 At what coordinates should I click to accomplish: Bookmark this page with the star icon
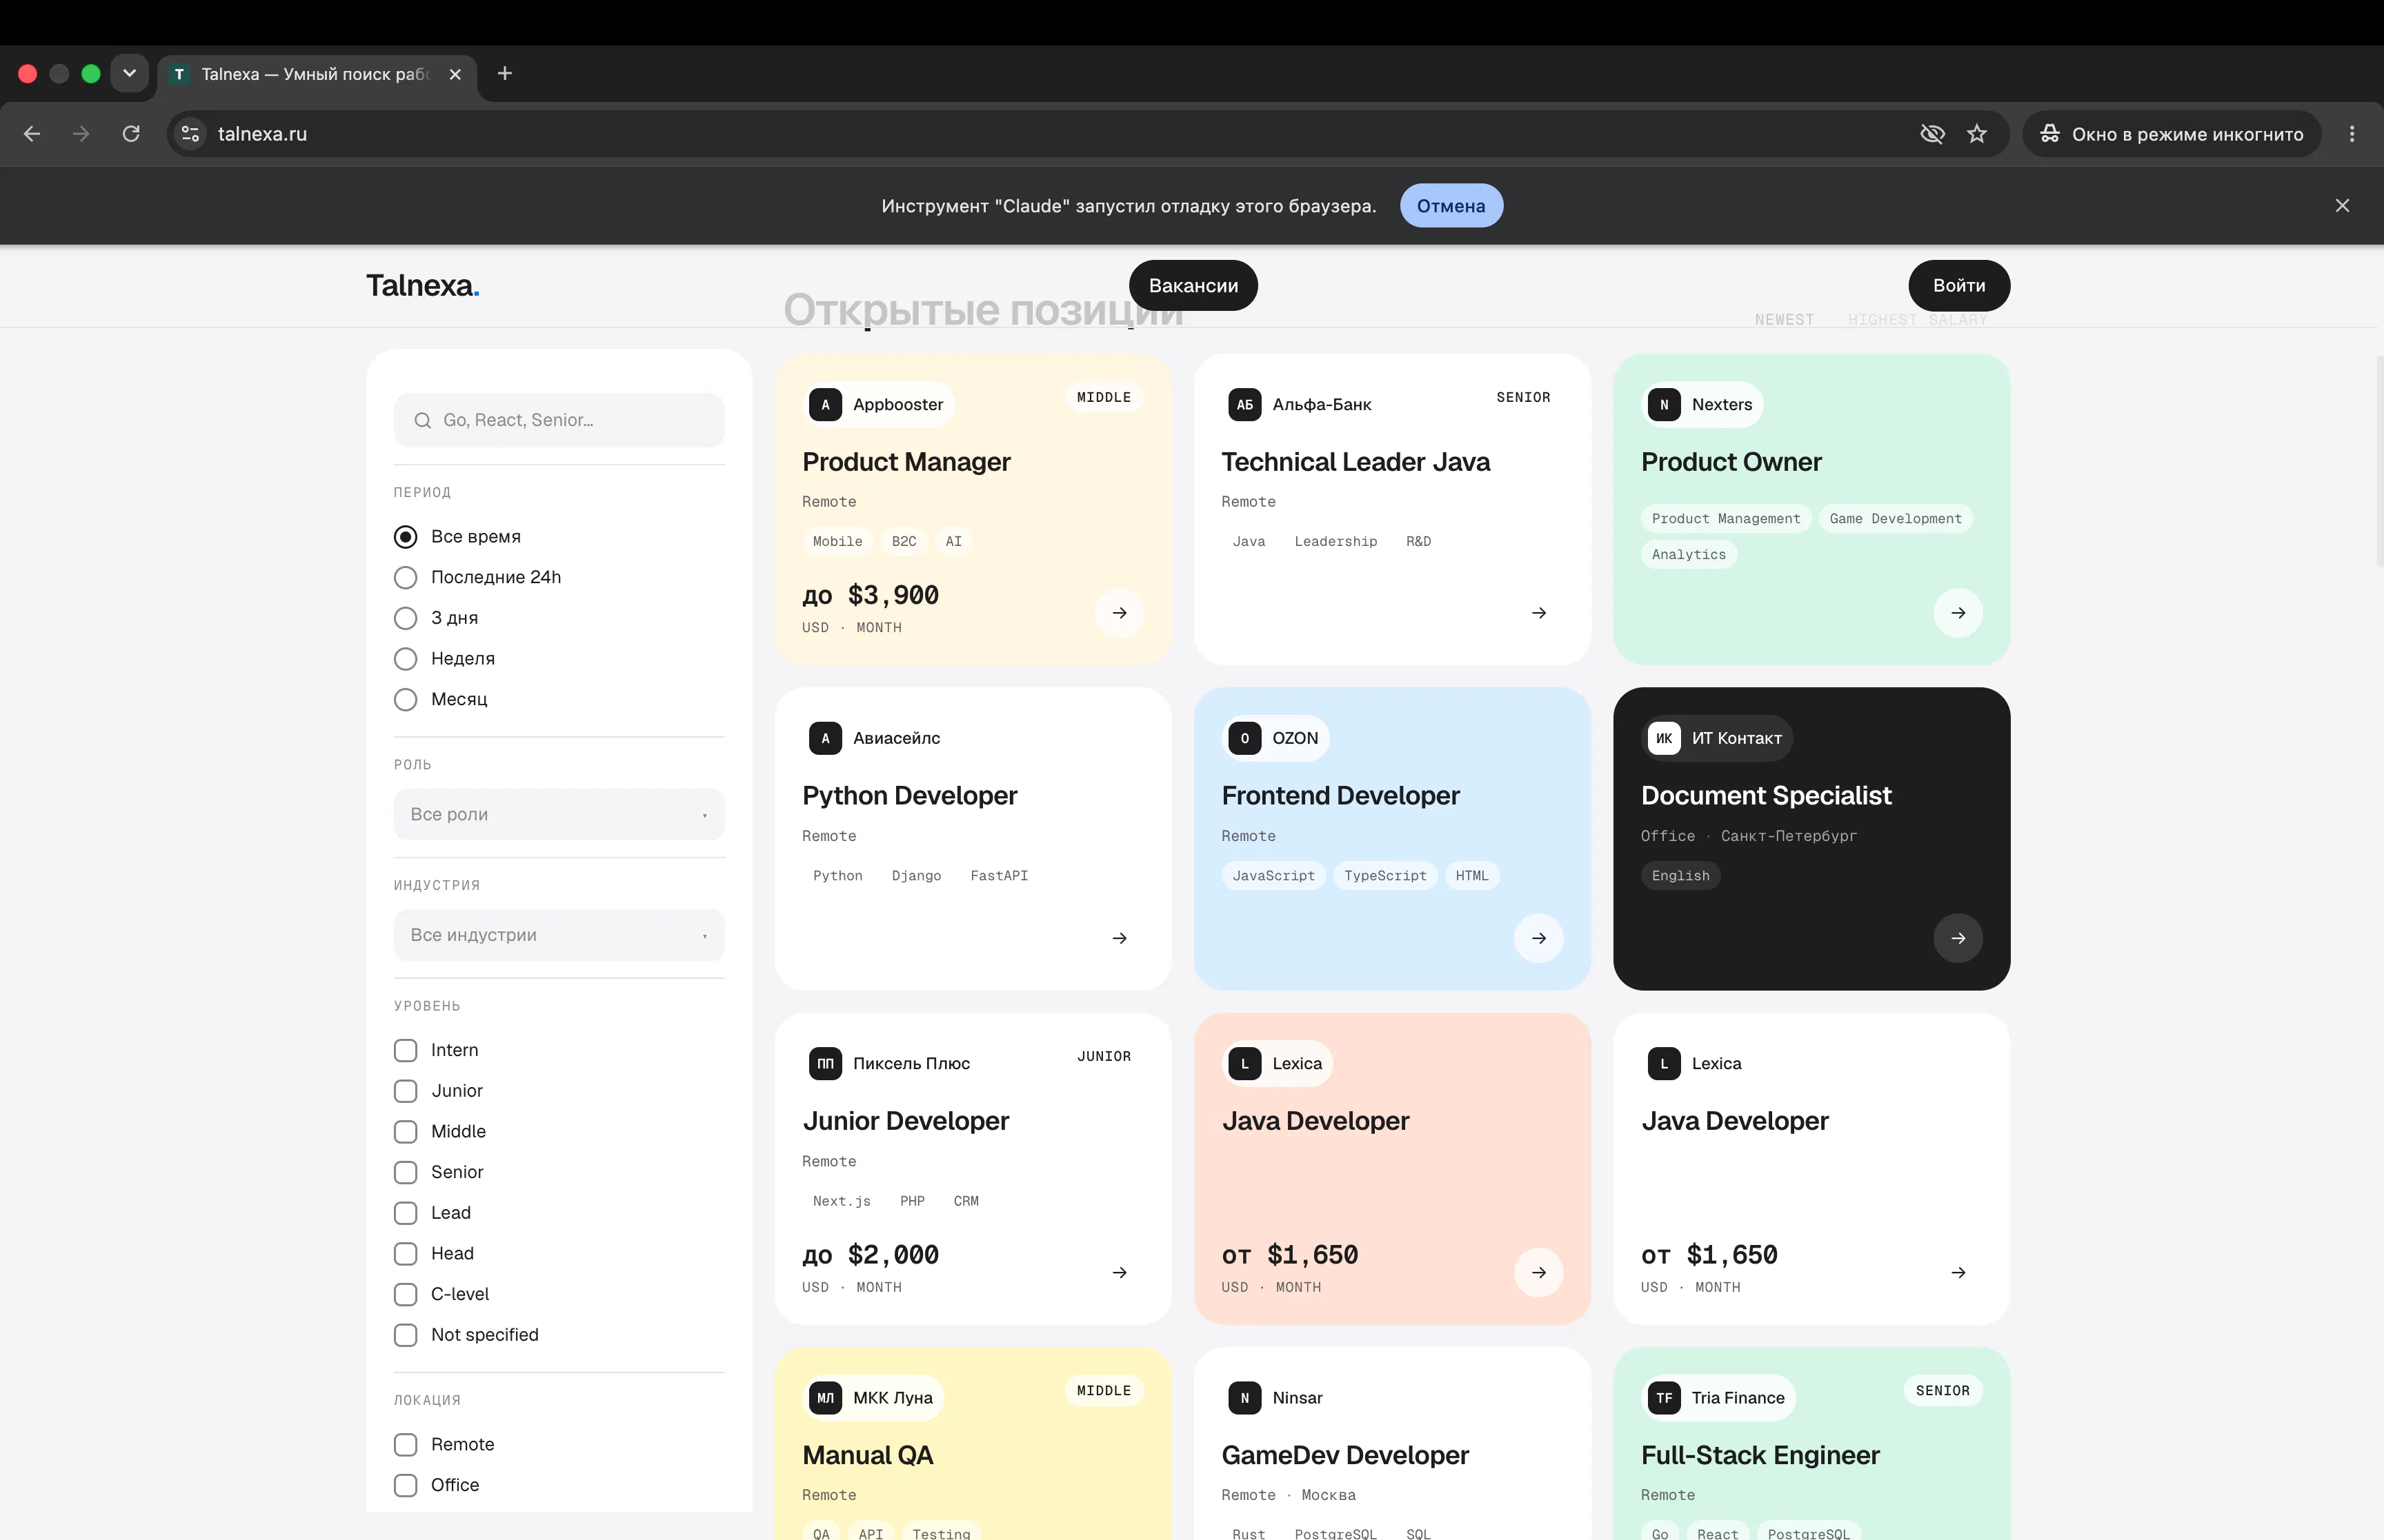1977,134
